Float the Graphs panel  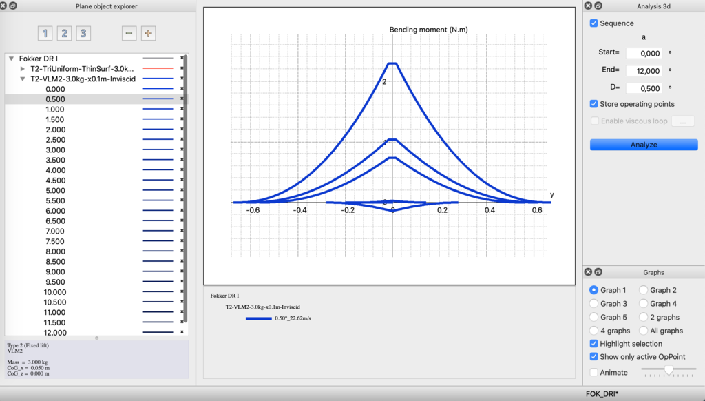pos(598,272)
